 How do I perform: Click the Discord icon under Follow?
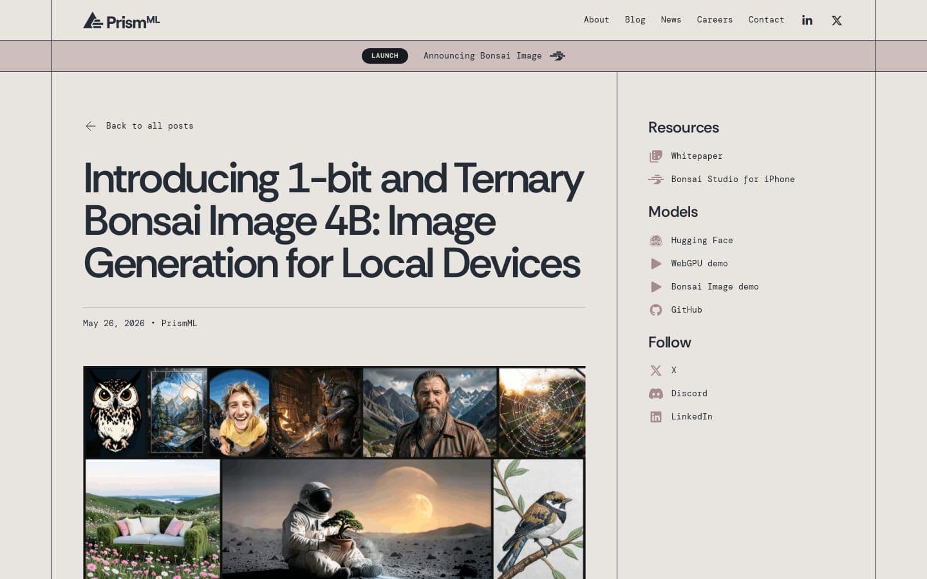click(655, 394)
